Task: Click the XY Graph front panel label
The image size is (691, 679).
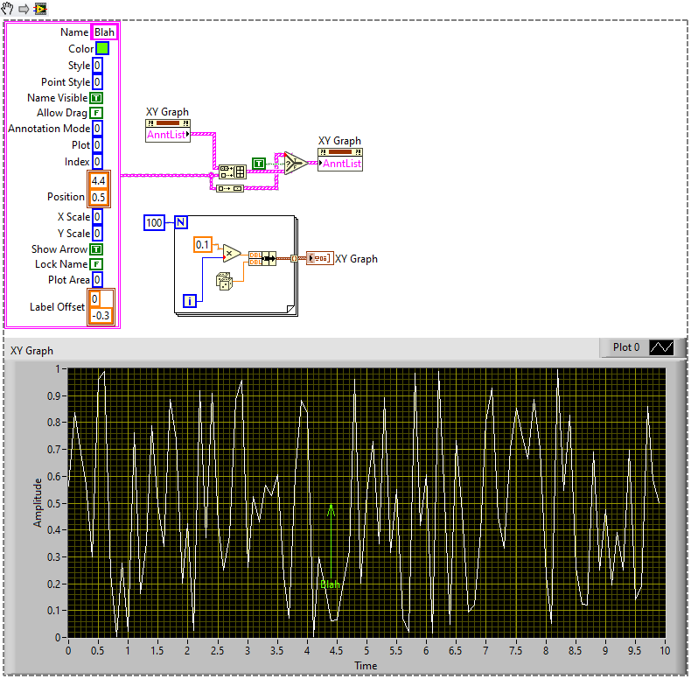Action: (31, 351)
